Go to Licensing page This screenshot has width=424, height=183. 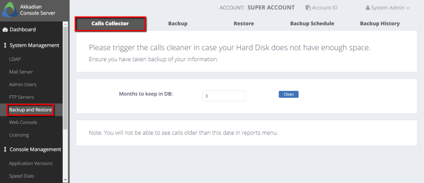19,135
